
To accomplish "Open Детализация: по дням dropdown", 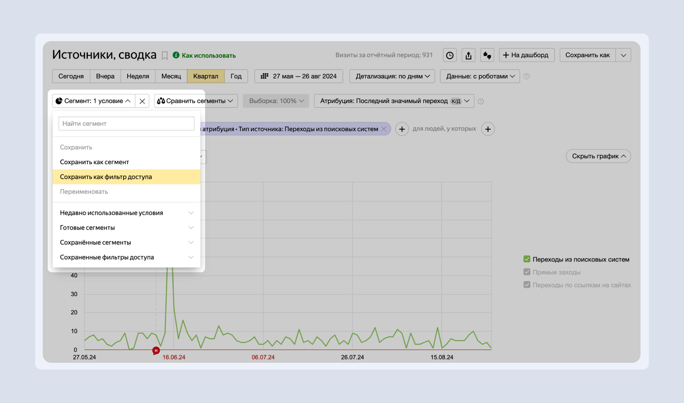I will click(392, 76).
